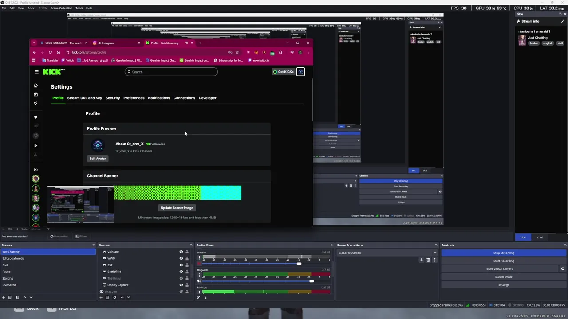Enable Studio Mode
This screenshot has height=319, width=568.
(504, 277)
